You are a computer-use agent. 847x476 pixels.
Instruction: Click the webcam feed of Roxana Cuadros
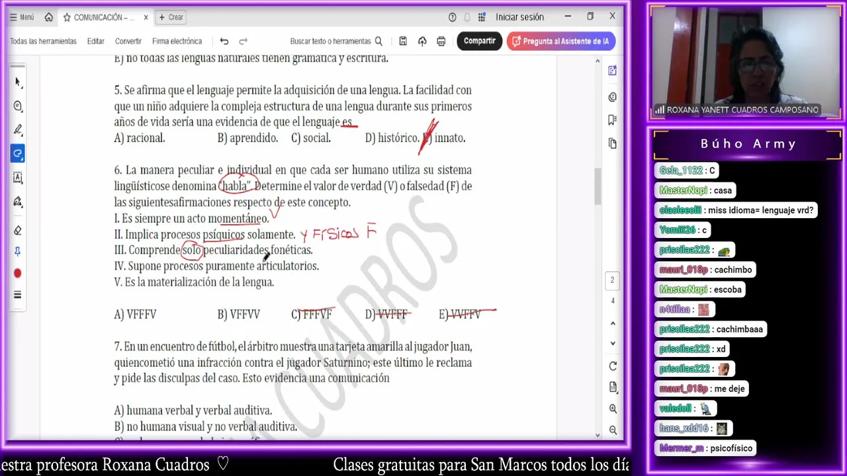(746, 63)
